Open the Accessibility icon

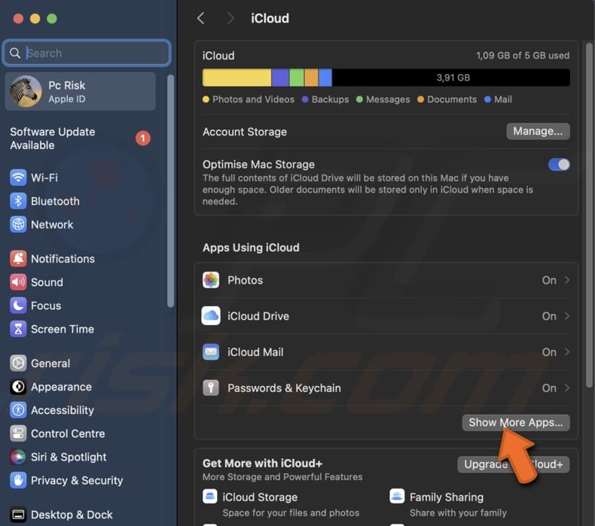[x=18, y=410]
